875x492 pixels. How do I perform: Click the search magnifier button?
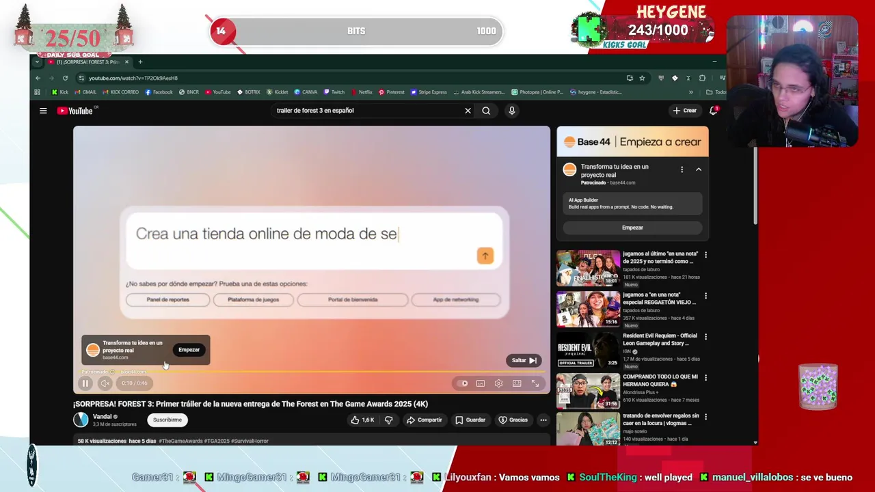pos(486,111)
